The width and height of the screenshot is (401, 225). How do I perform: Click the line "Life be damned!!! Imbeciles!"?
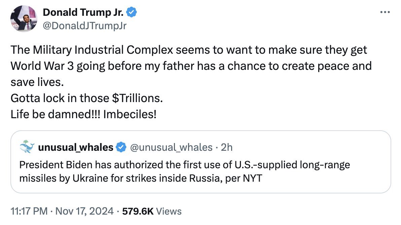(x=83, y=115)
